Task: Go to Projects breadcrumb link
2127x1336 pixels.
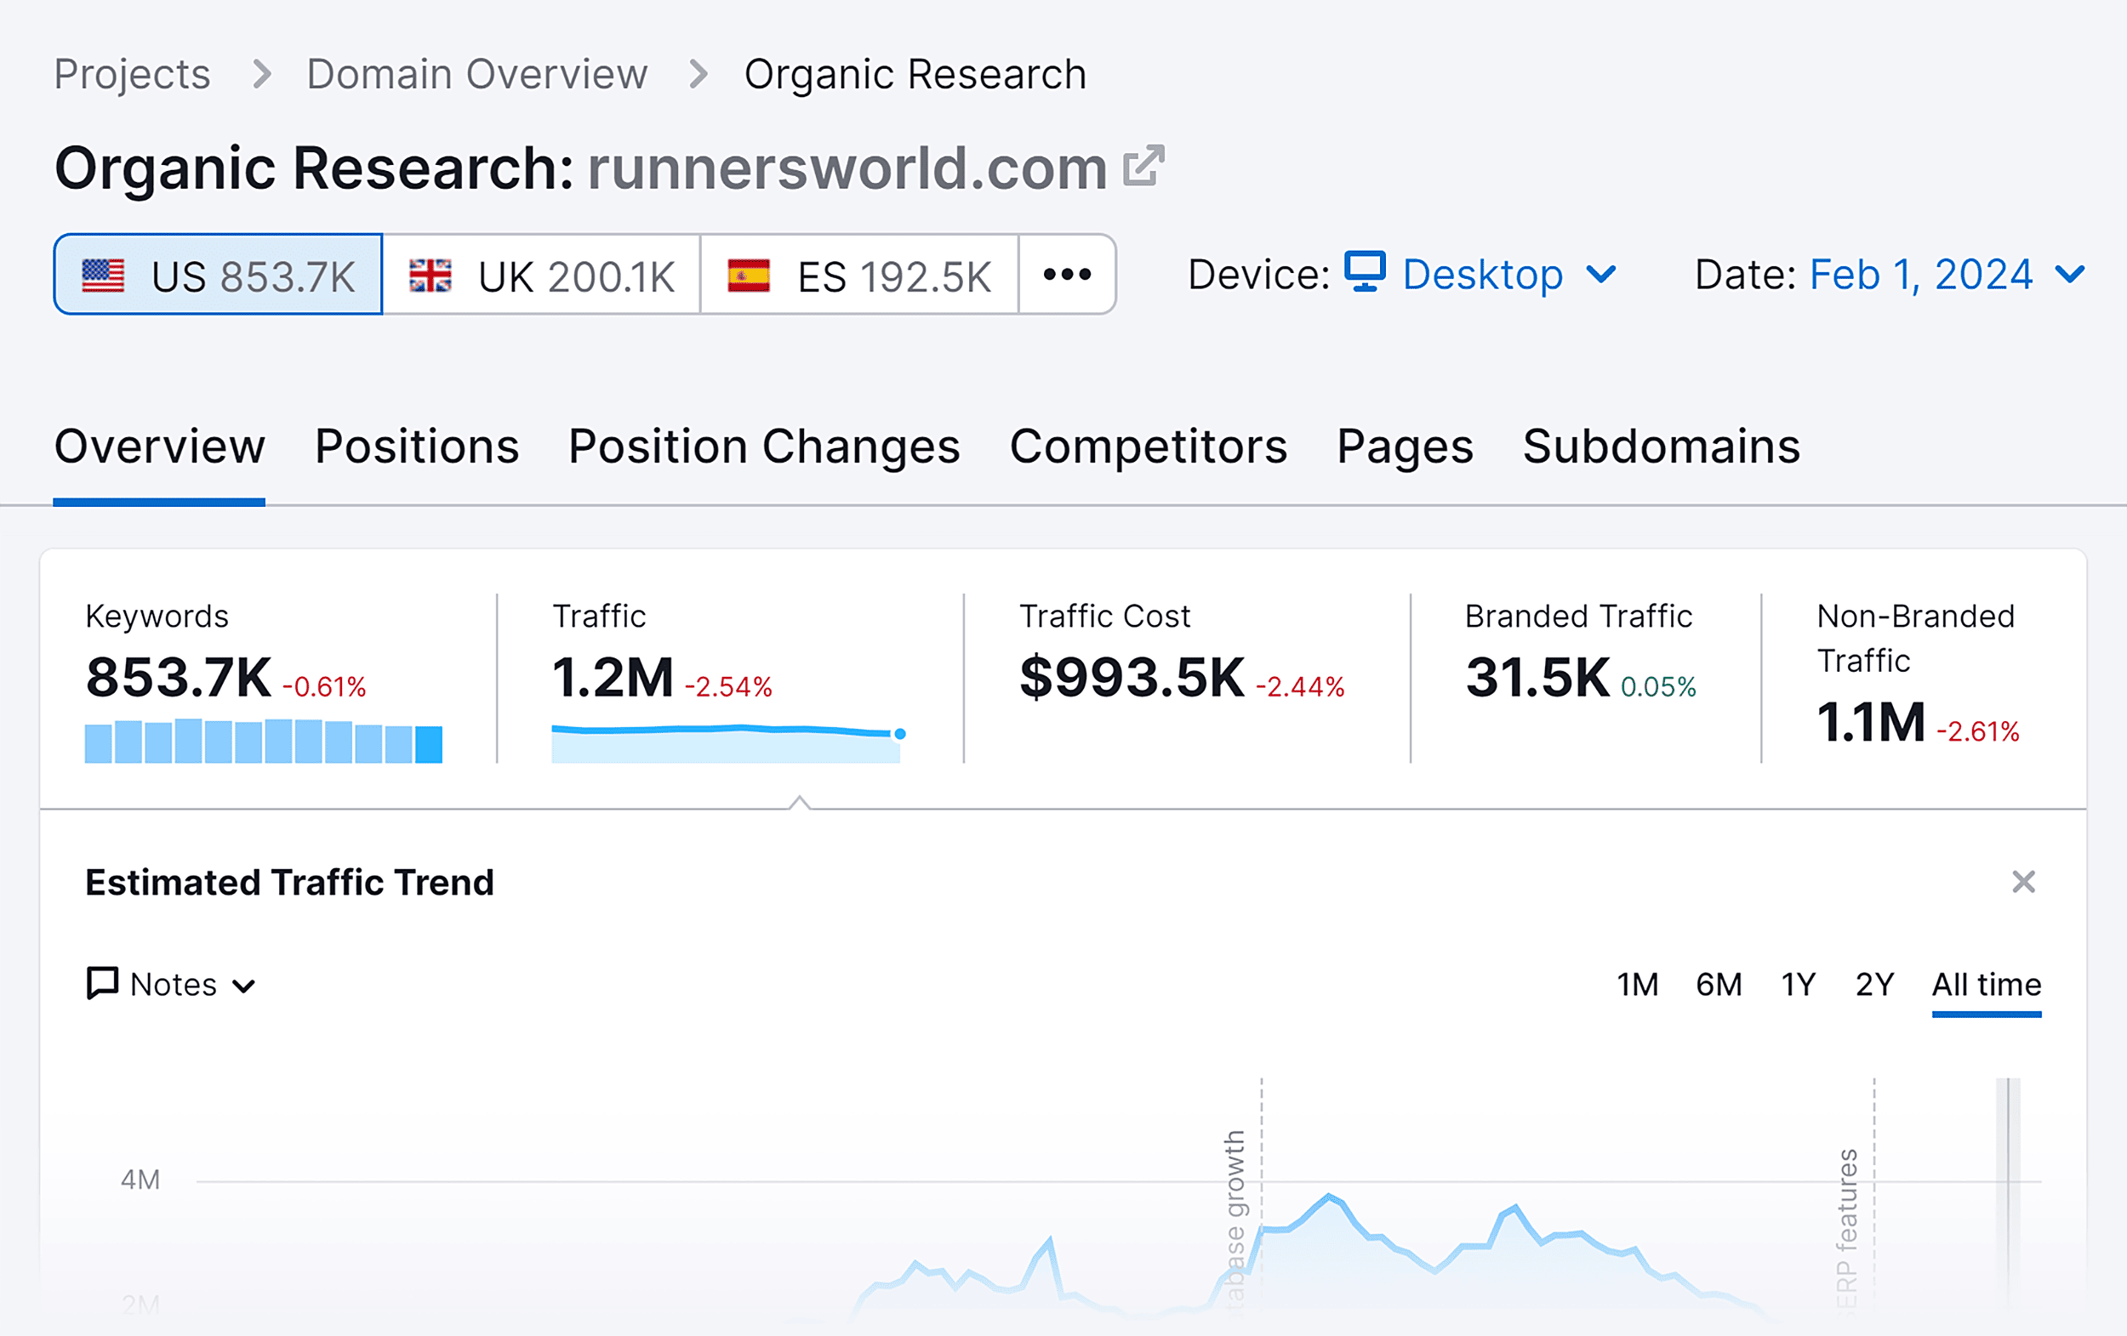Action: [132, 74]
